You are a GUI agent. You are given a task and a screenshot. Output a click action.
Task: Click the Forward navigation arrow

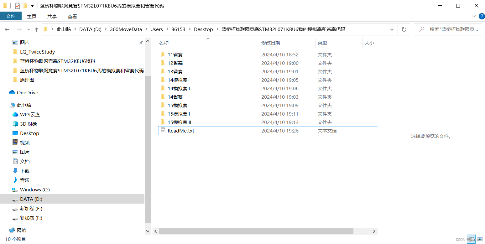19,29
